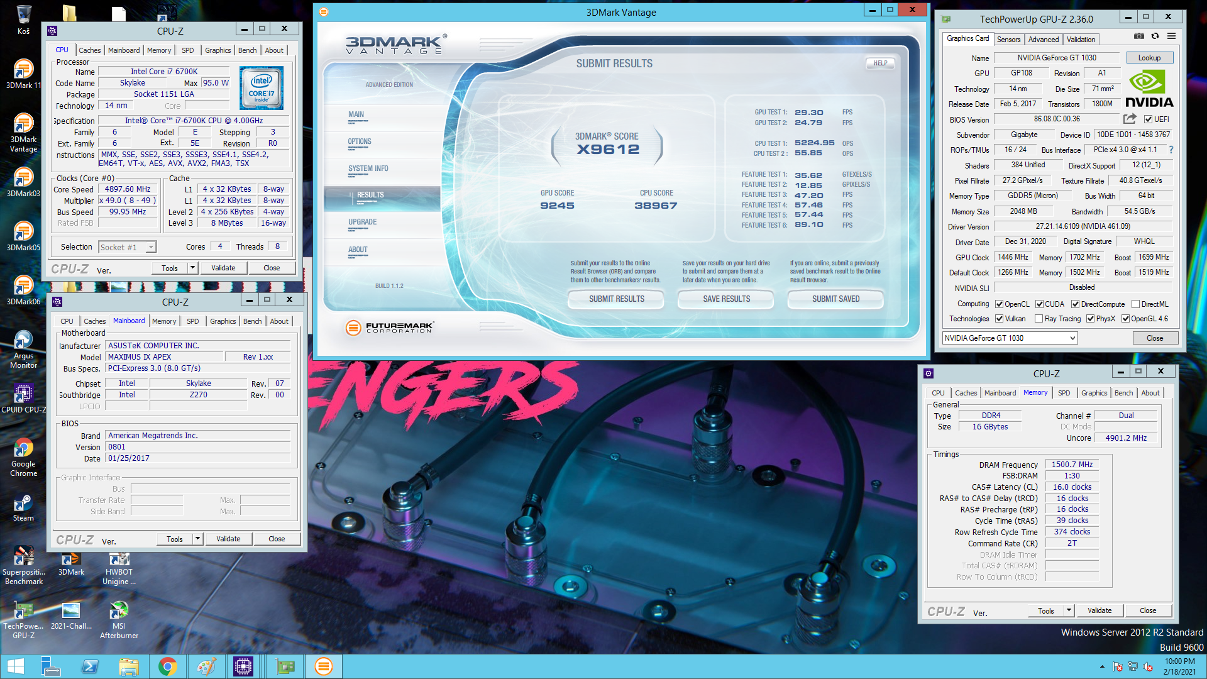Open 3DMark06 desktop shortcut

point(23,290)
